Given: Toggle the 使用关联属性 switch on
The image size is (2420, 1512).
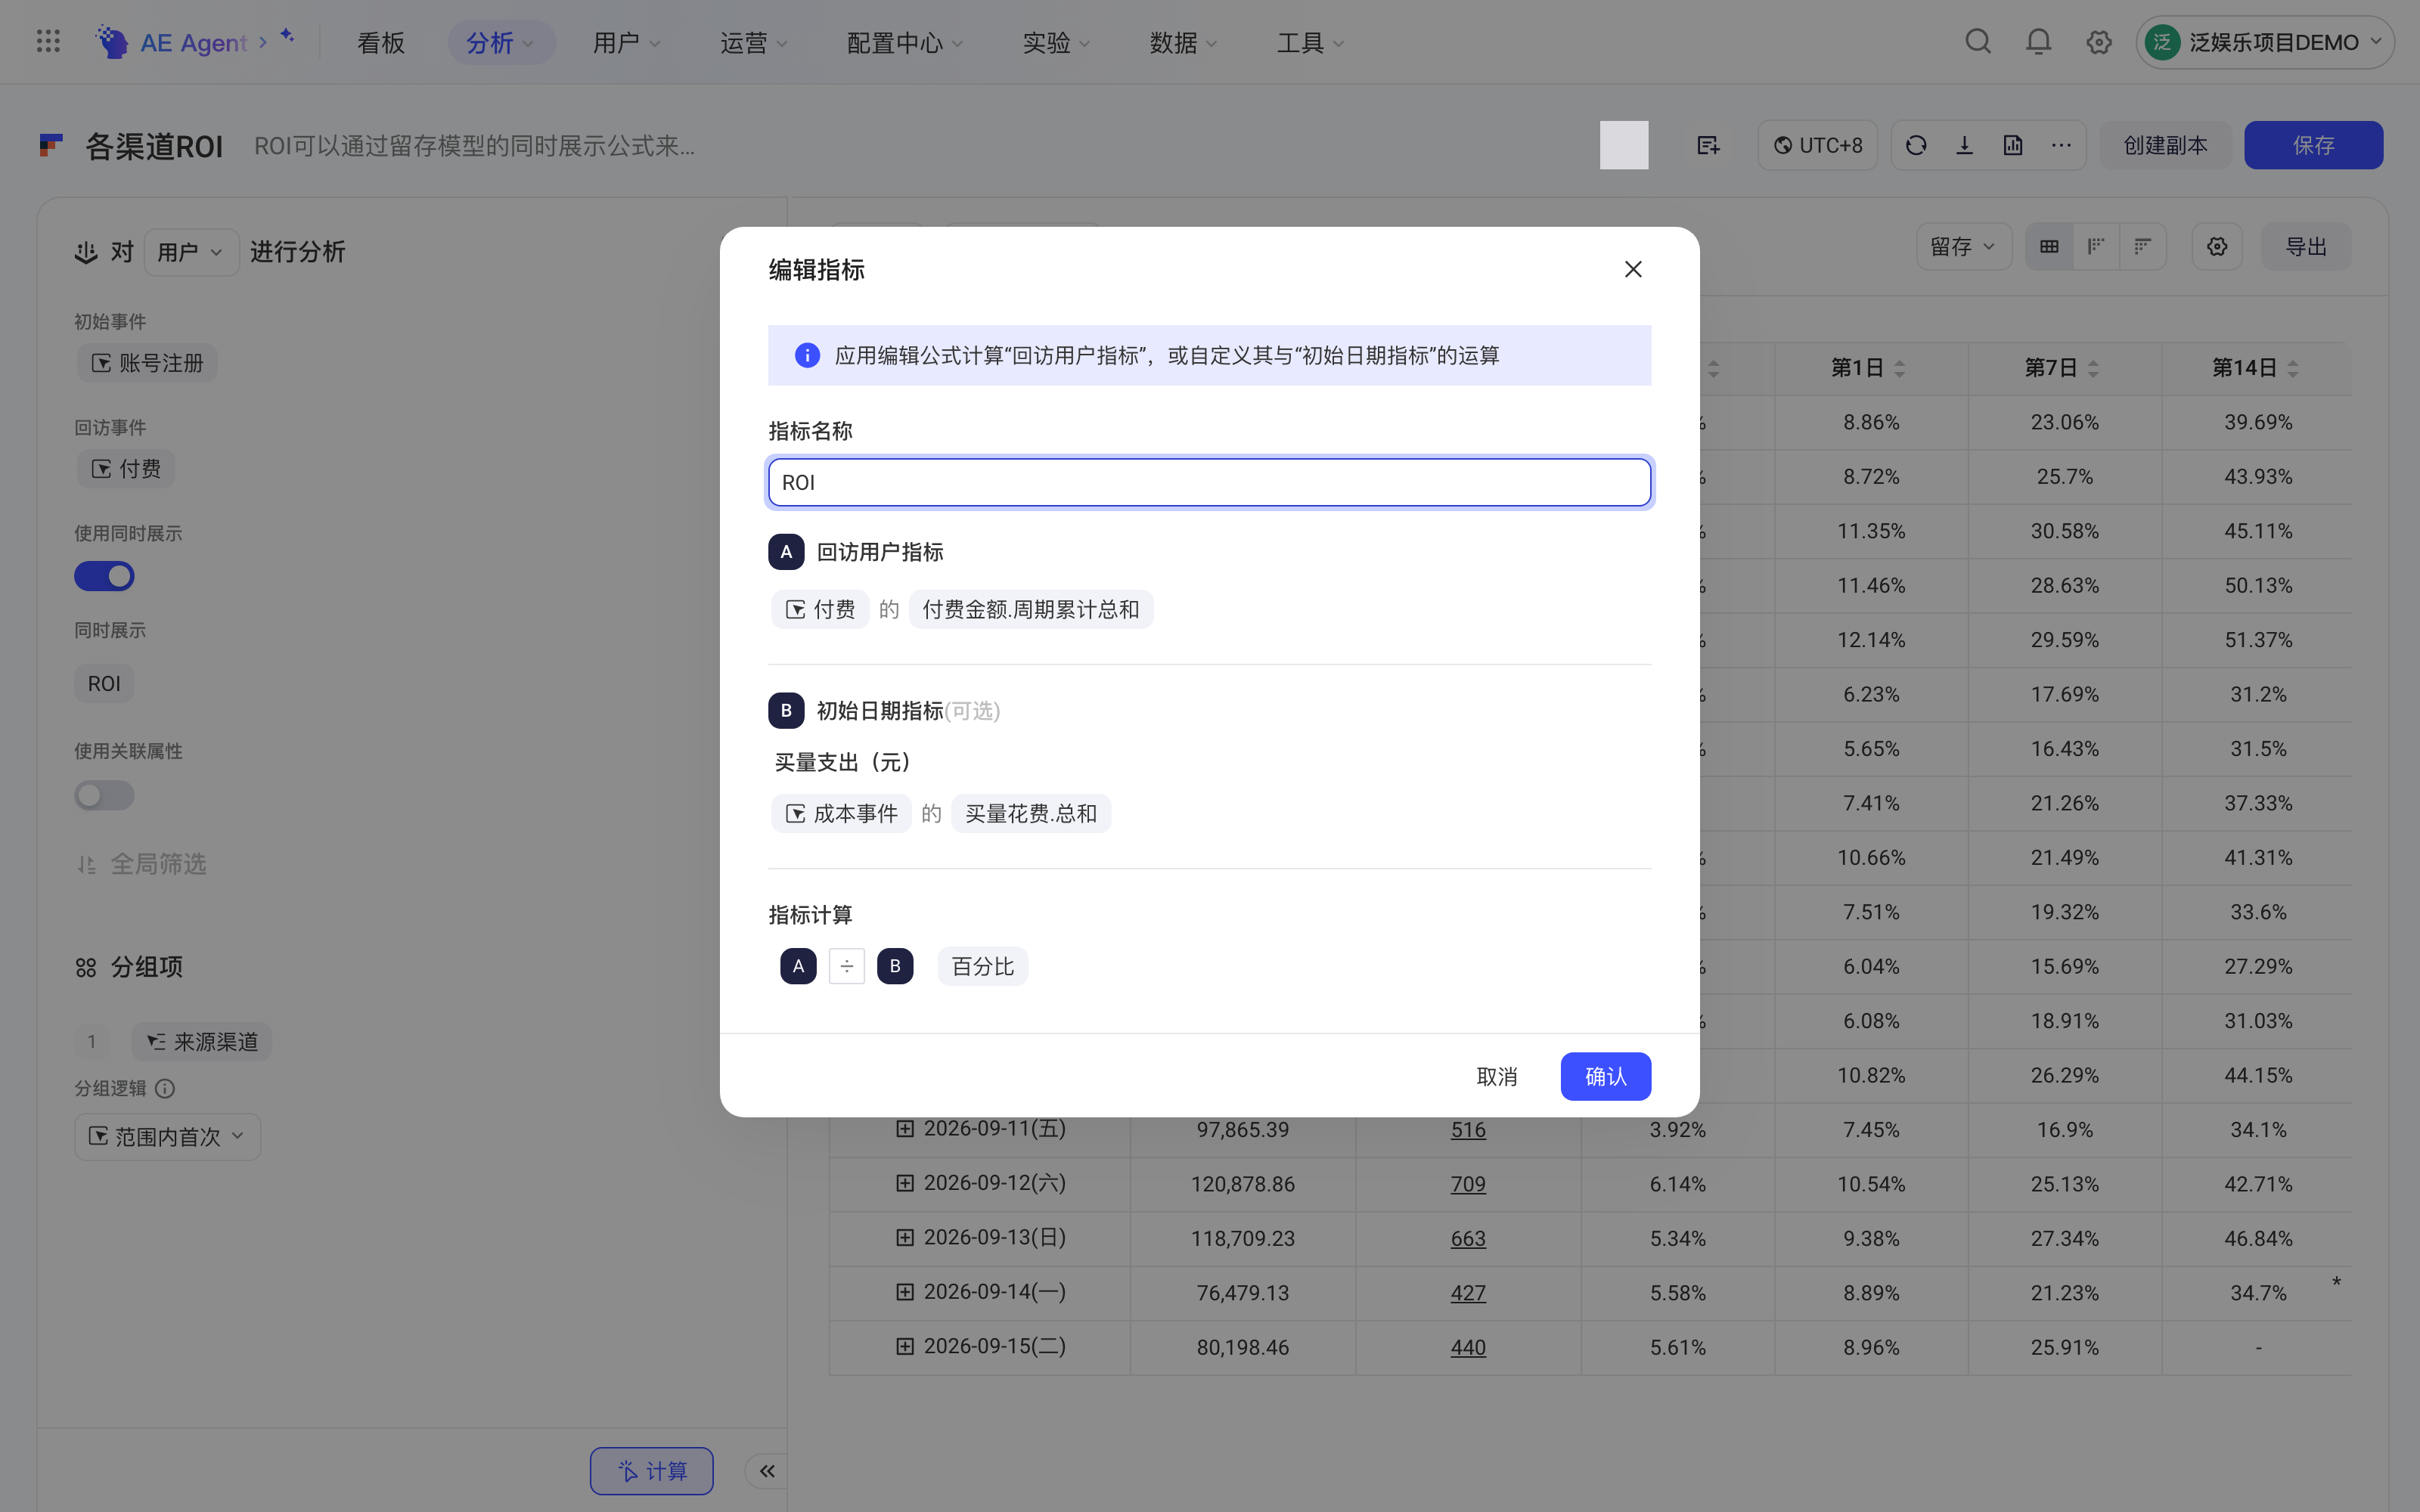Looking at the screenshot, I should pos(104,795).
